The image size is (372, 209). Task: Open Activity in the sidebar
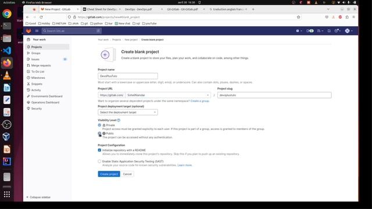[47, 90]
